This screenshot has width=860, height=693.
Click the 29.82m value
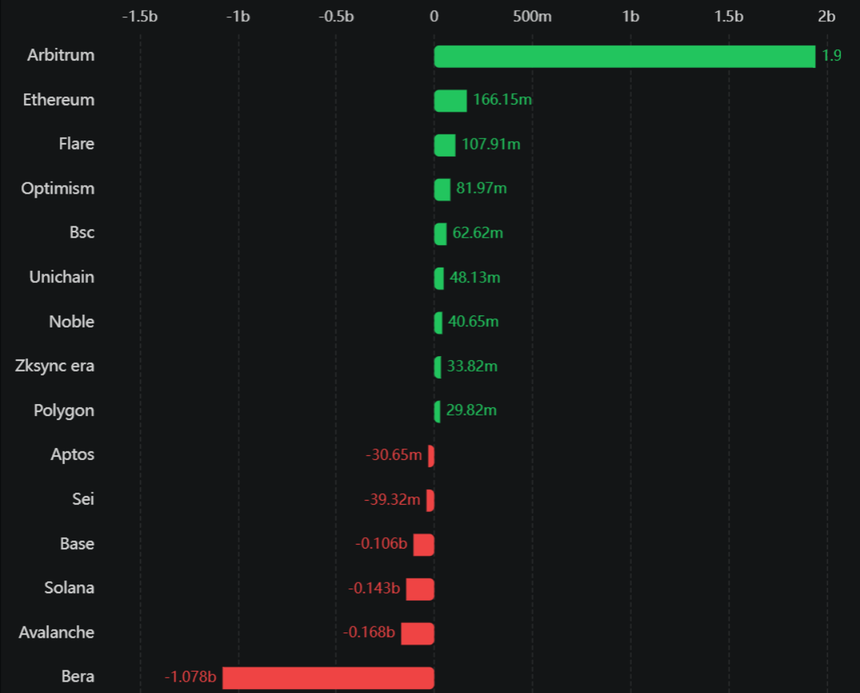pos(471,410)
